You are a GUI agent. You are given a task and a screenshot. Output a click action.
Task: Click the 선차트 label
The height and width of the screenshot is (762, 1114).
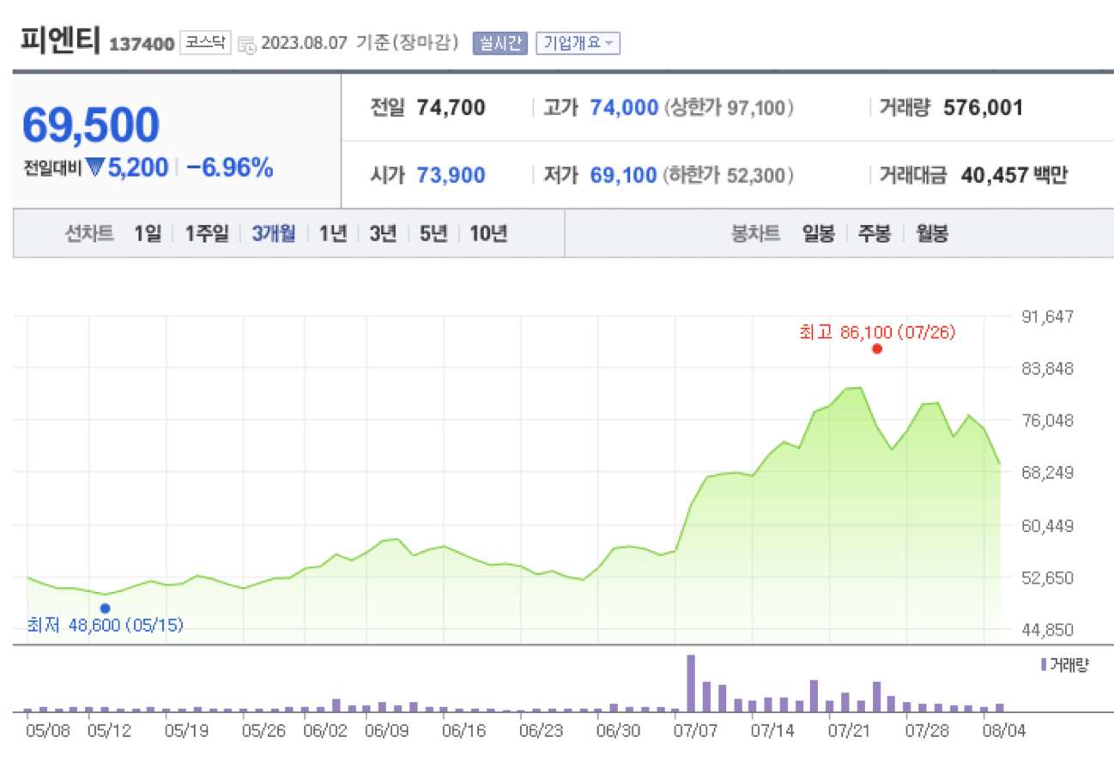point(90,233)
